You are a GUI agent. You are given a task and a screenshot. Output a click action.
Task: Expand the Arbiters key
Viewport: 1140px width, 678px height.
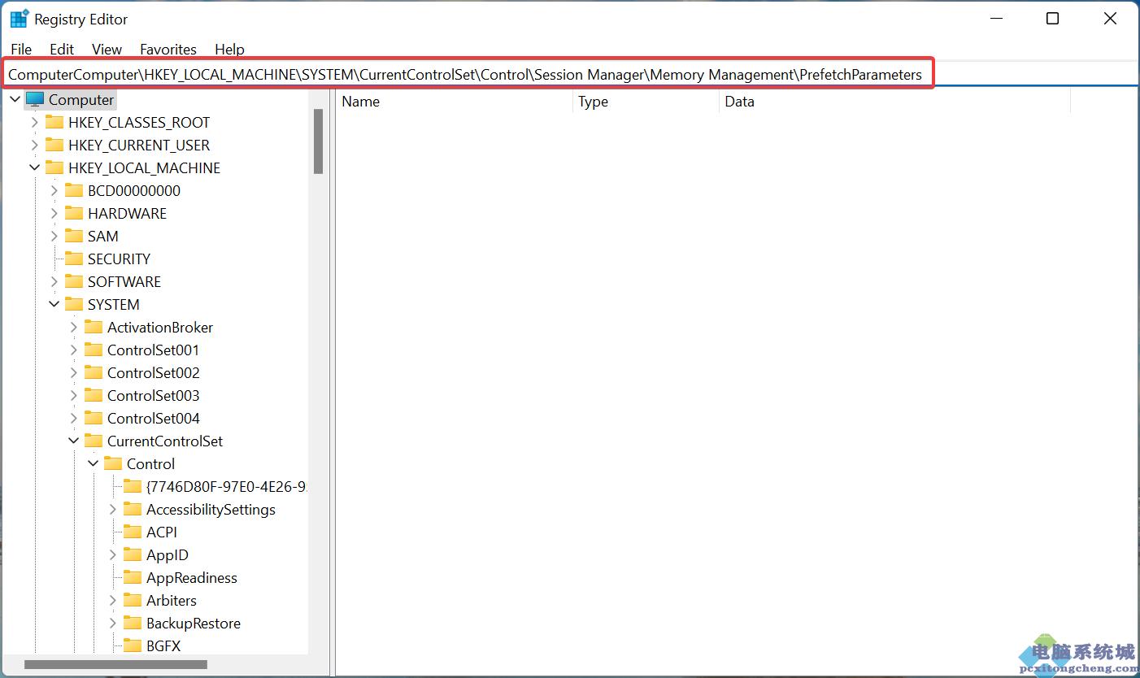[112, 600]
